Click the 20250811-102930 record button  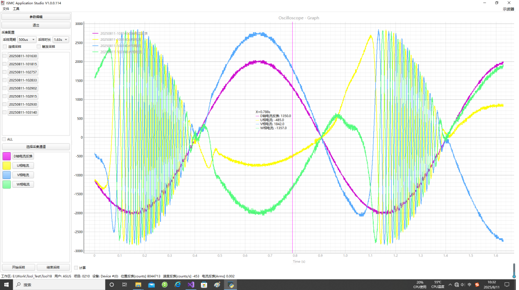point(23,104)
